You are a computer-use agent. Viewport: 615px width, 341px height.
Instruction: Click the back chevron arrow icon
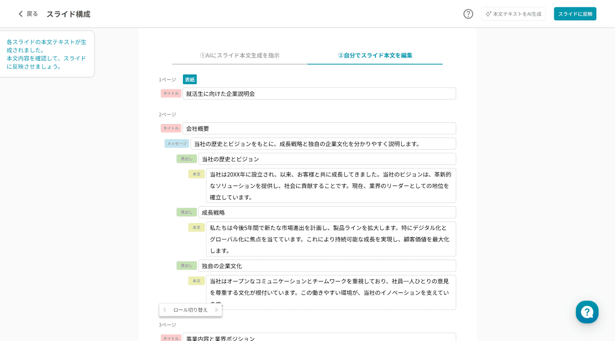click(21, 14)
